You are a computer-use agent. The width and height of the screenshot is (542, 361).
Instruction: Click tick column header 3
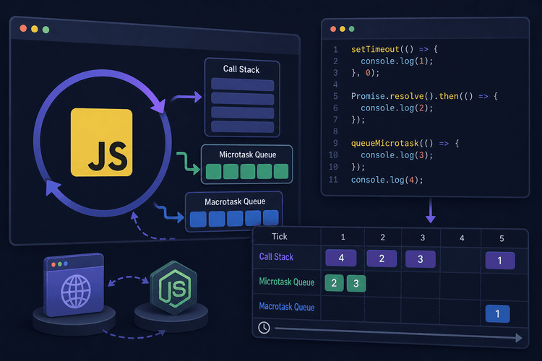423,238
